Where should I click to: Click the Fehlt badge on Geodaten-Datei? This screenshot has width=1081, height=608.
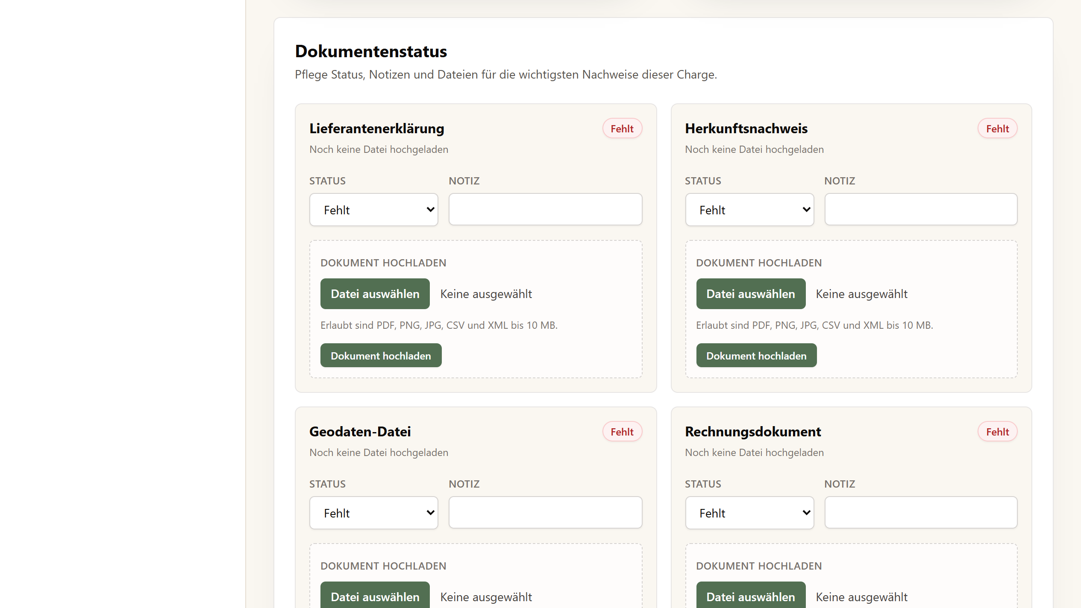[x=622, y=432]
